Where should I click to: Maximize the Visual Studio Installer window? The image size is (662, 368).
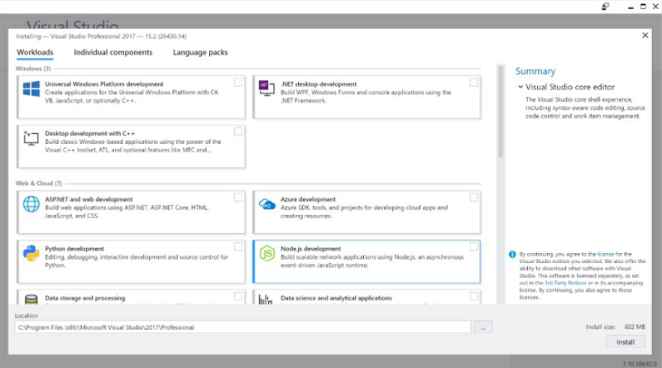click(643, 7)
